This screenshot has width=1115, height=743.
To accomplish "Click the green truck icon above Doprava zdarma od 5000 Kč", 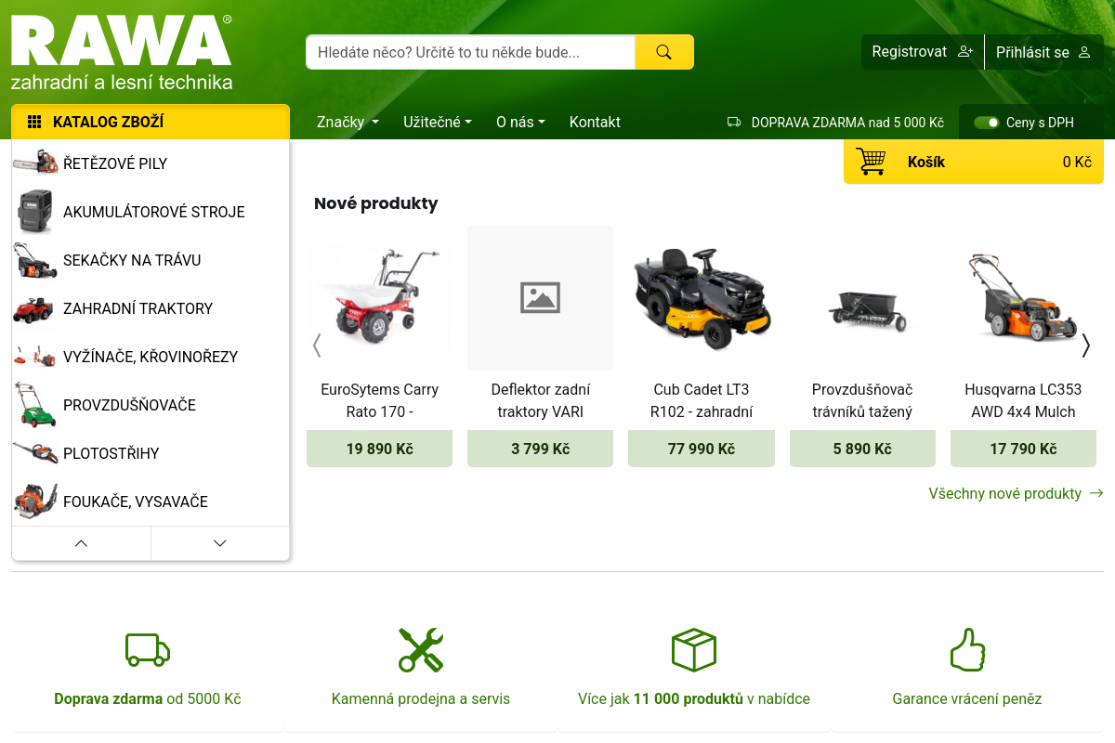I will (148, 650).
